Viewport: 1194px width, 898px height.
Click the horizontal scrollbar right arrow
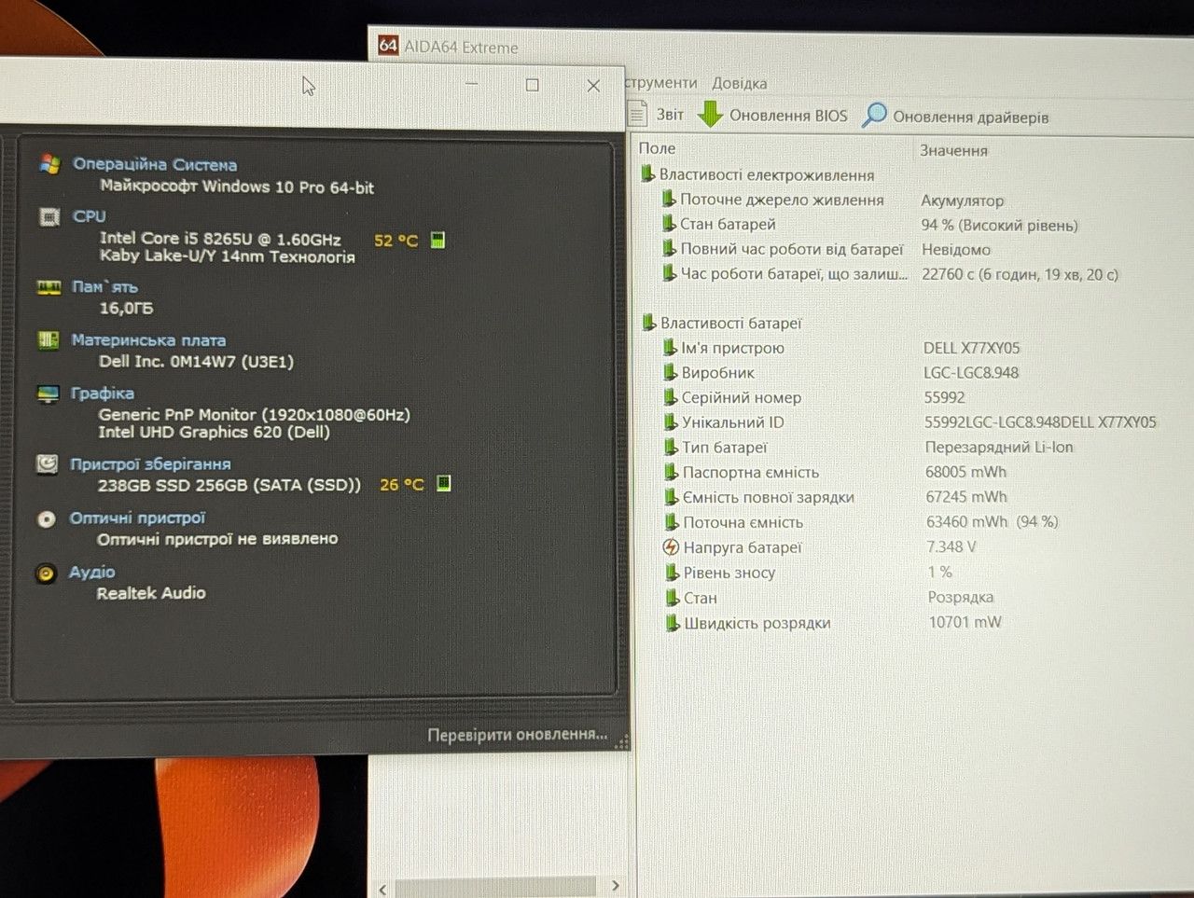[615, 885]
